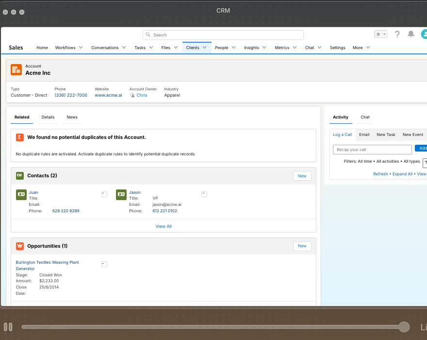Open Burlington Textiles Weaving Plant Generator
Image resolution: width=427 pixels, height=340 pixels.
(47, 265)
